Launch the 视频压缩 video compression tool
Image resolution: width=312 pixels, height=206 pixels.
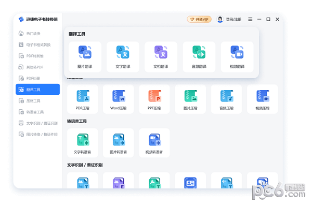[x=263, y=99]
